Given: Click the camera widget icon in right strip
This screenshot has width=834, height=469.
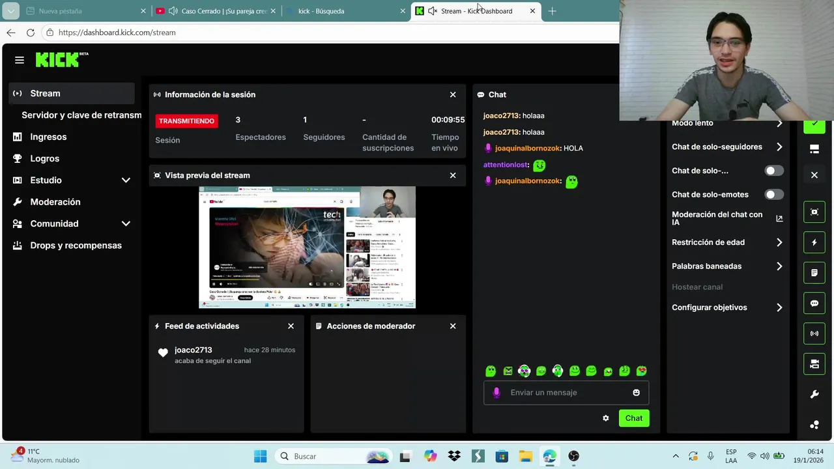Looking at the screenshot, I should point(814,364).
